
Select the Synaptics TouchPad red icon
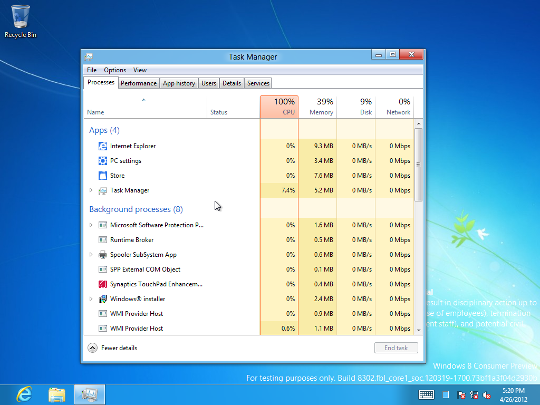click(x=103, y=284)
